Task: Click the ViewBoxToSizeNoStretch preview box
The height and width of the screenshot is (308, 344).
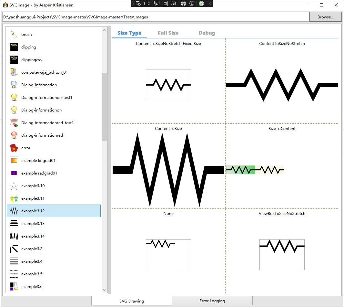Action: pyautogui.click(x=282, y=255)
